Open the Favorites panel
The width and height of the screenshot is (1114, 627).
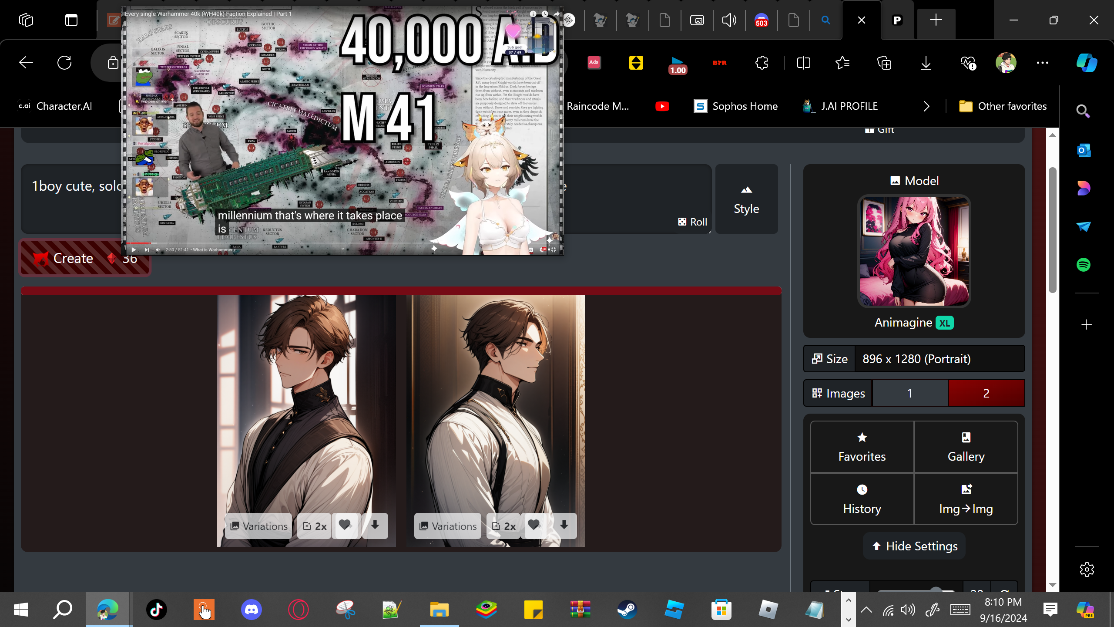(862, 447)
